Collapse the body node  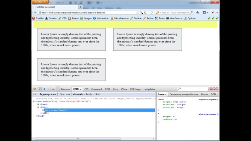38,107
